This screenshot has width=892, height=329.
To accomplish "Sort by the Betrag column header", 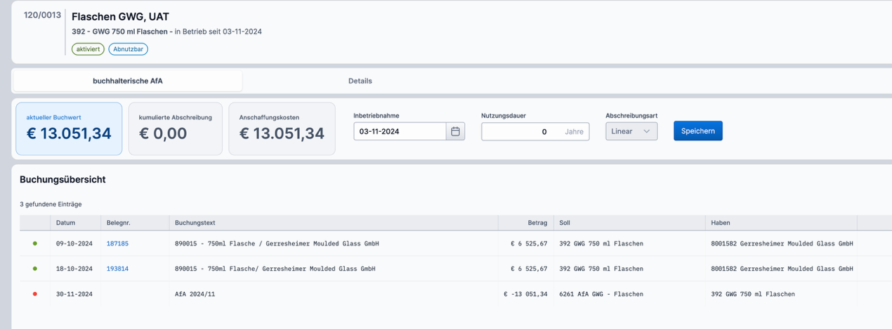I will point(537,223).
